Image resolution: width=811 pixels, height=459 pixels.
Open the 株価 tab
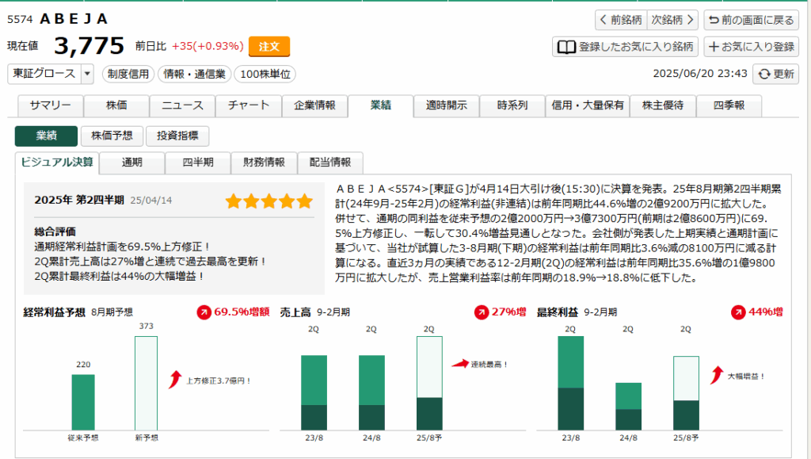pos(116,105)
